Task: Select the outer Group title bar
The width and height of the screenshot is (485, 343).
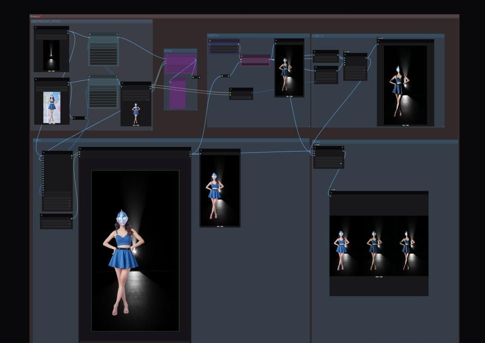Action: (244, 16)
